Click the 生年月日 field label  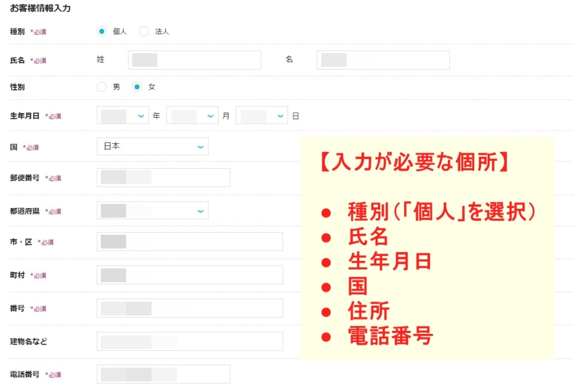pyautogui.click(x=25, y=116)
